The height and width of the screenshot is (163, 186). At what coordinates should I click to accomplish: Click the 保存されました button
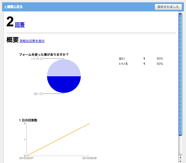point(168,7)
